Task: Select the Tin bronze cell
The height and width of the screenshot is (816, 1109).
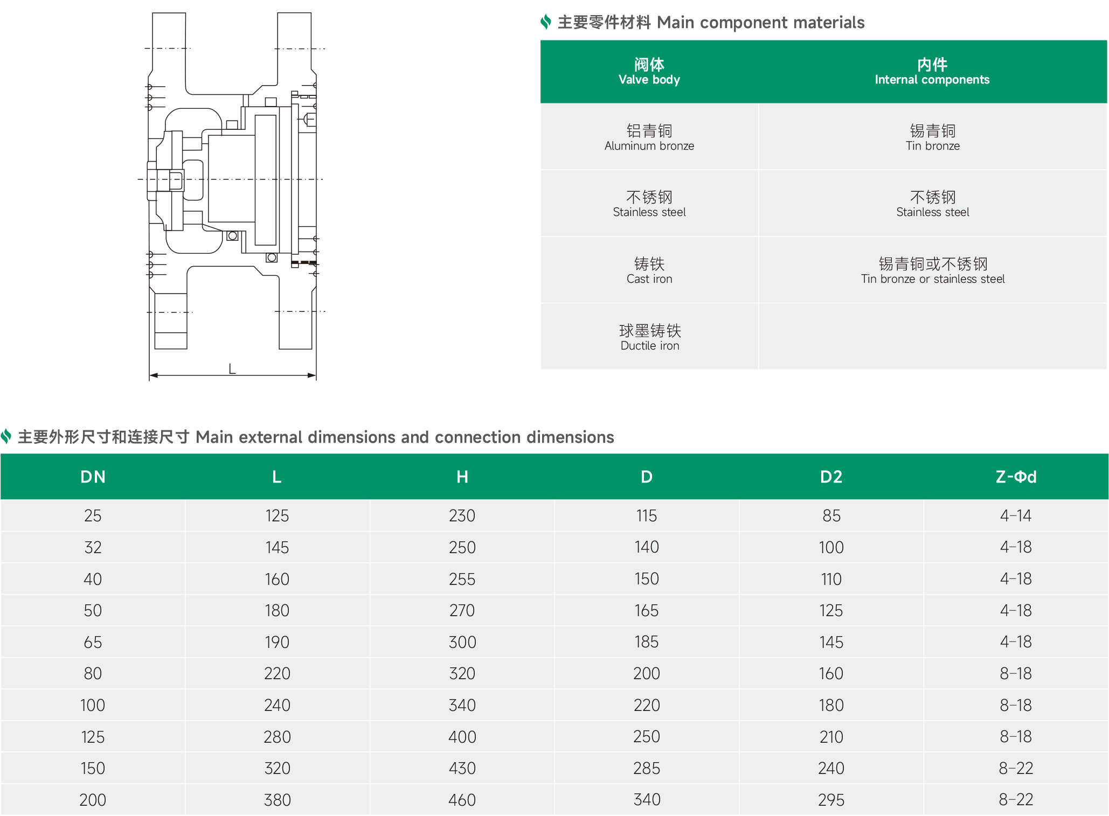Action: 932,137
